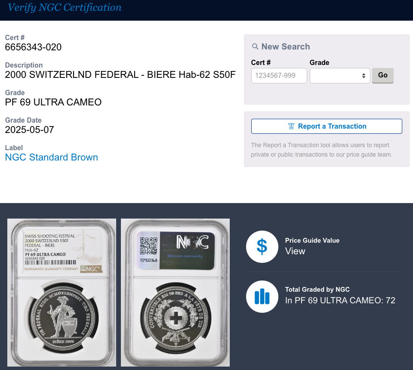Click the Price Guide Value label

[x=312, y=240]
